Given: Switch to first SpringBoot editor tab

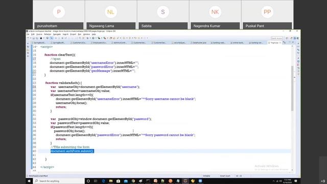Looking at the screenshot, I should click(39, 42).
